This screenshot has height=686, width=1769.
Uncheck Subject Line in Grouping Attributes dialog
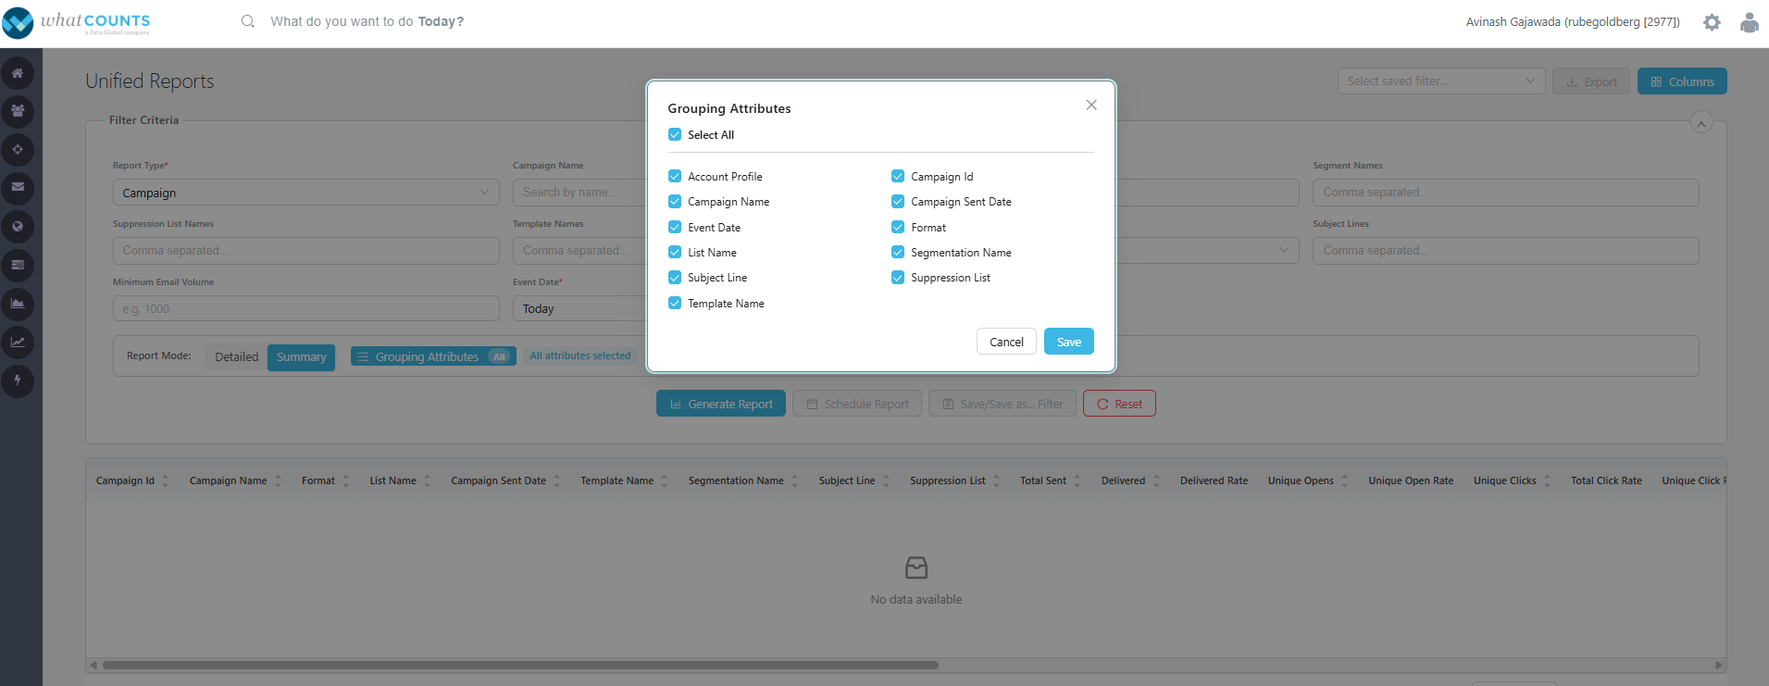coord(675,277)
